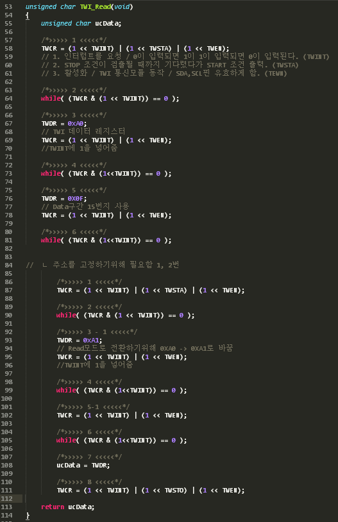Click the highlighted line number 112

click(6, 499)
